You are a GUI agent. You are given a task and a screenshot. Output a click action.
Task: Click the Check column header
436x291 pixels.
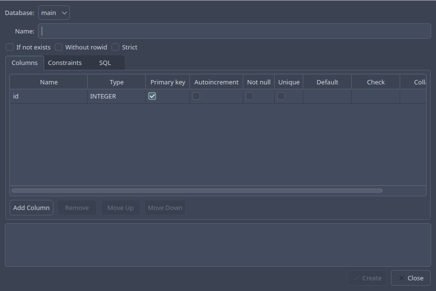375,82
